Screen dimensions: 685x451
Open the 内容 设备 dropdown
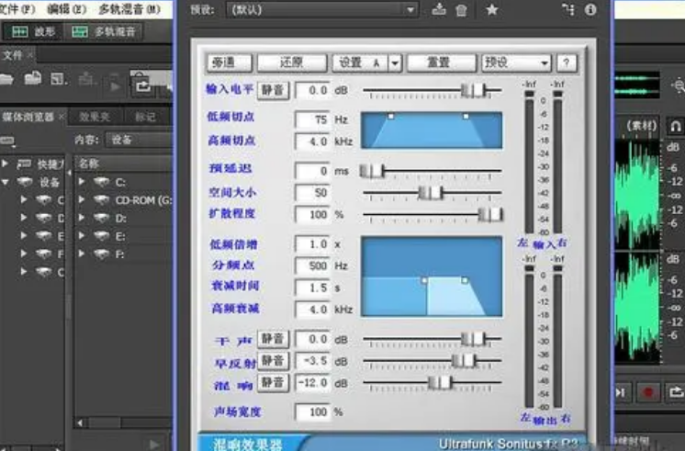139,140
